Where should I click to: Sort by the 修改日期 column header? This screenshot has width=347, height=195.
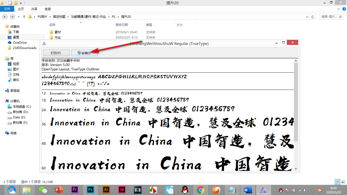click(122, 25)
